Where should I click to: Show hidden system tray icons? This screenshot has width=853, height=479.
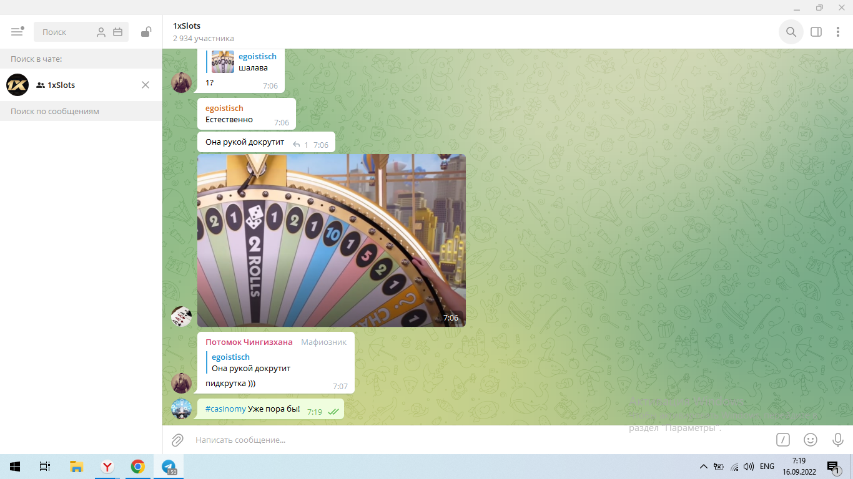704,467
